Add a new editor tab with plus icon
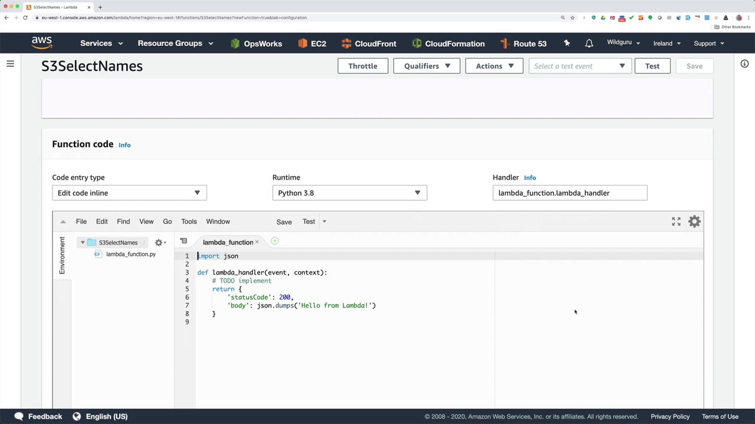755x424 pixels. pos(274,241)
